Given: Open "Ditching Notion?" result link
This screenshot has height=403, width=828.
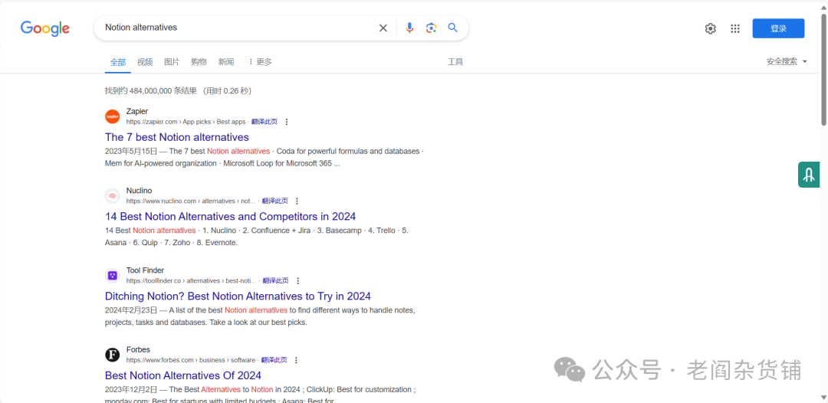Looking at the screenshot, I should 238,296.
